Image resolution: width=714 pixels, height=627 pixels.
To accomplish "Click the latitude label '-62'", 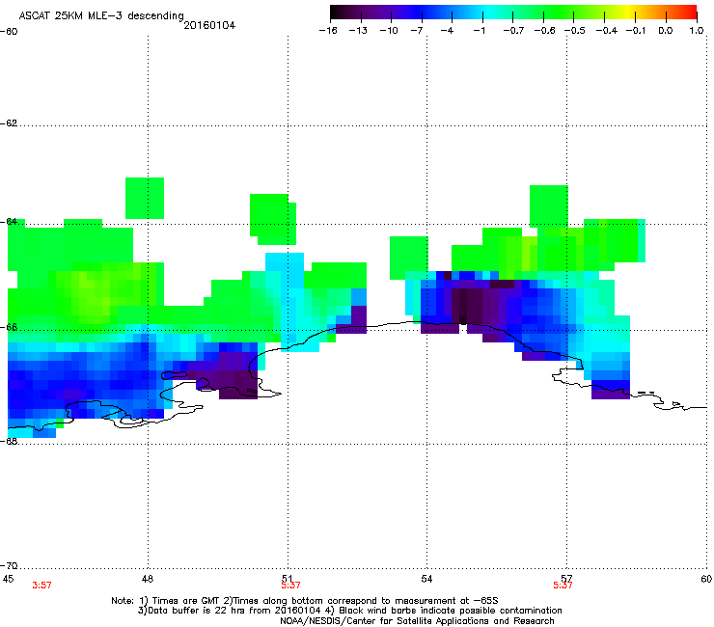I will pyautogui.click(x=9, y=123).
